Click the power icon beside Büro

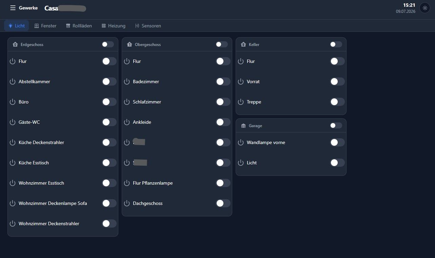[13, 102]
